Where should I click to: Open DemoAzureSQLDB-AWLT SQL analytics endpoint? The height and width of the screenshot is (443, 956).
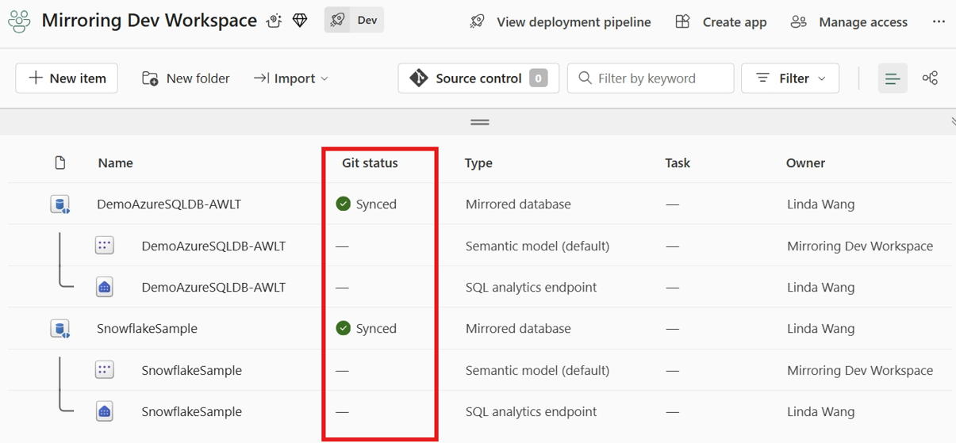pos(213,287)
